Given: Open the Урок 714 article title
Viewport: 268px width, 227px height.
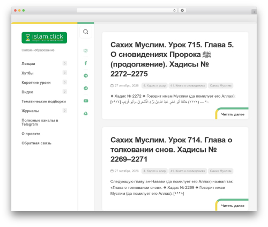Looking at the screenshot, I should [172, 150].
